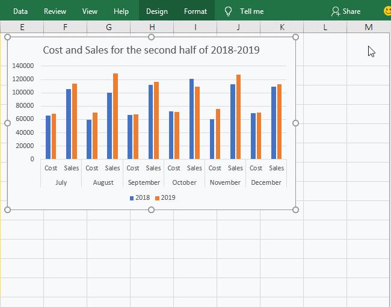
Task: Click the 2018 legend entry
Action: click(x=139, y=197)
